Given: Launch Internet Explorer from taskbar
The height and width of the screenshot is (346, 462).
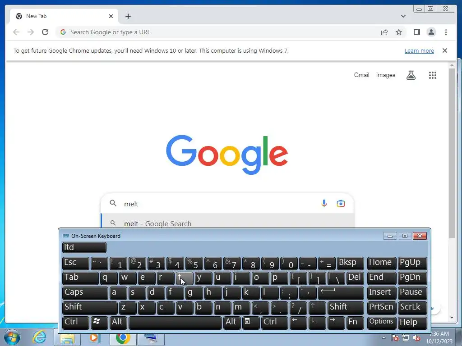Looking at the screenshot, I should (40, 337).
